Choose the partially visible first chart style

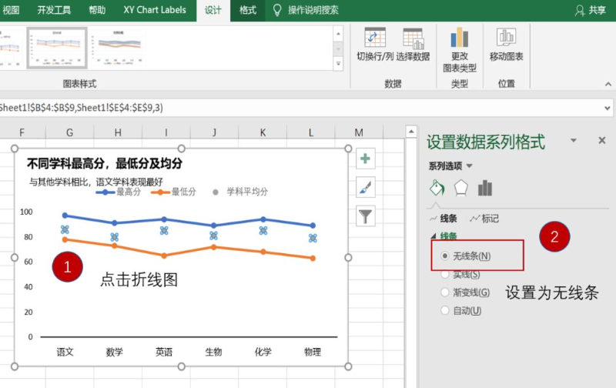(11, 48)
